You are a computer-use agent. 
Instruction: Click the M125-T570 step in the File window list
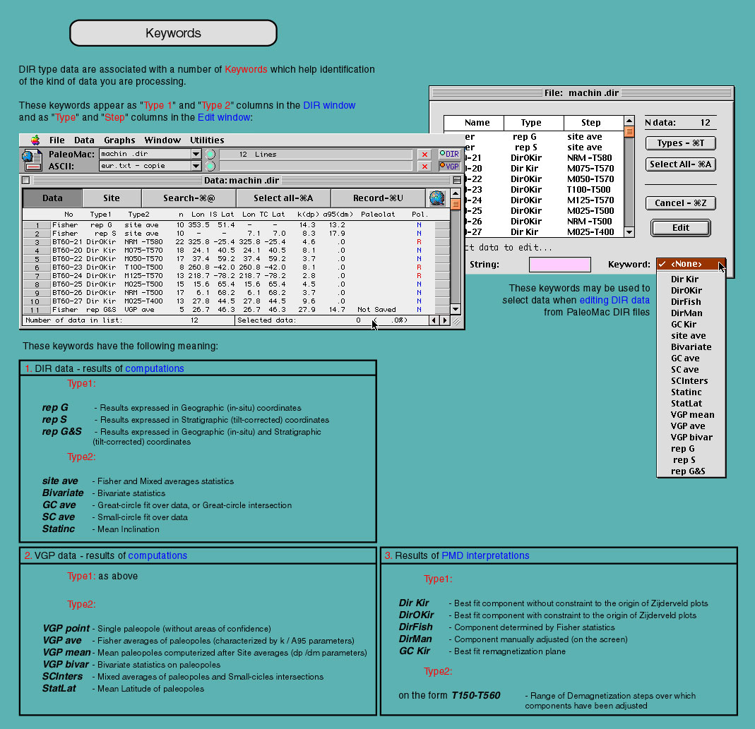590,200
